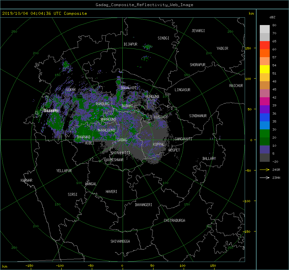Click the -100 tick on right km axis
This screenshot has width=289, height=270.
click(x=246, y=201)
